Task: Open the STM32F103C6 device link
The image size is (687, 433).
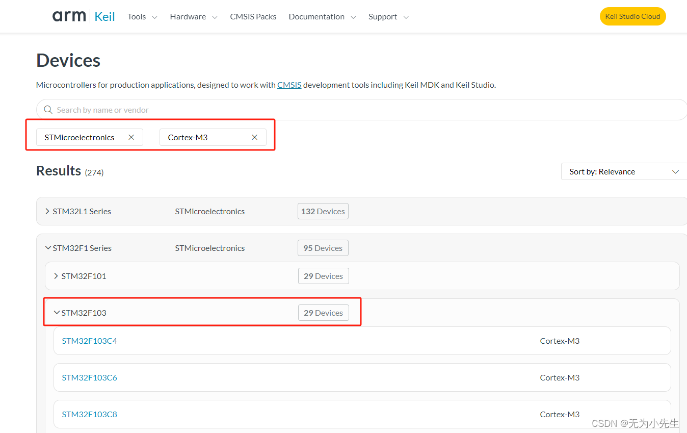Action: pyautogui.click(x=90, y=377)
